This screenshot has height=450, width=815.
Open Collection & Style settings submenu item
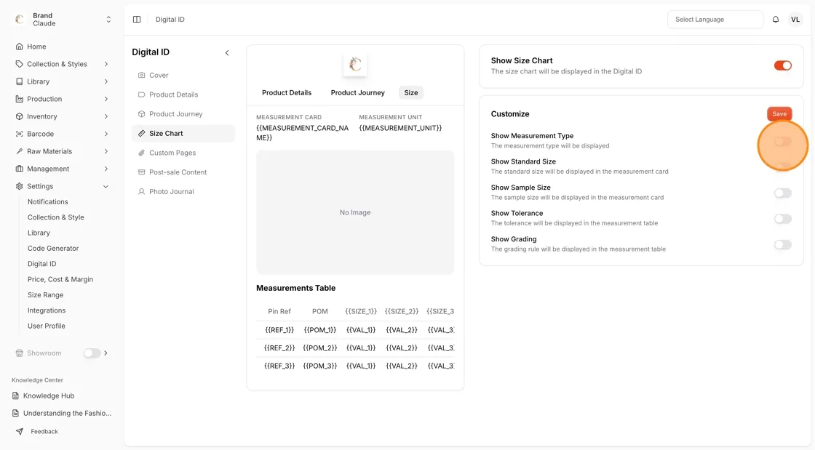point(55,217)
